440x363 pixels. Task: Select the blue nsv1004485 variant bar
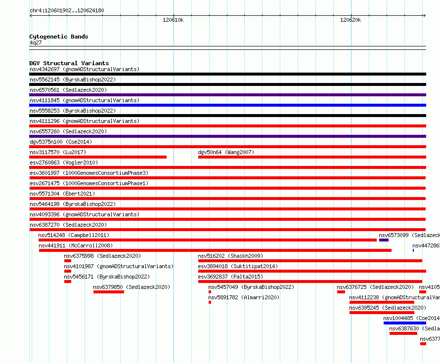tap(404, 323)
